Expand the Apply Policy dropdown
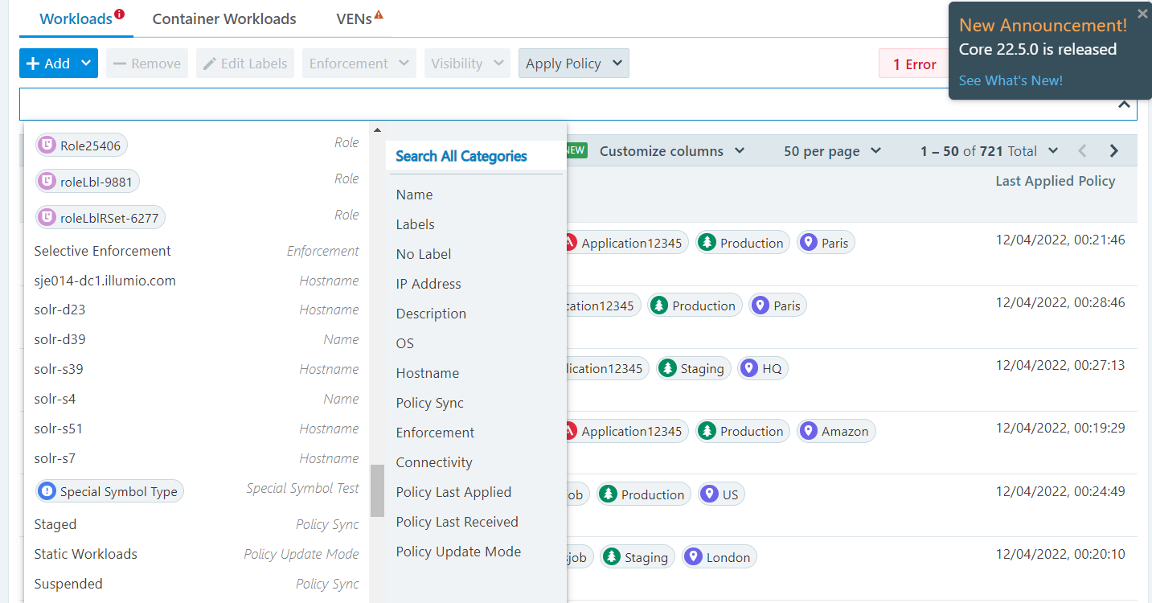 (x=617, y=64)
